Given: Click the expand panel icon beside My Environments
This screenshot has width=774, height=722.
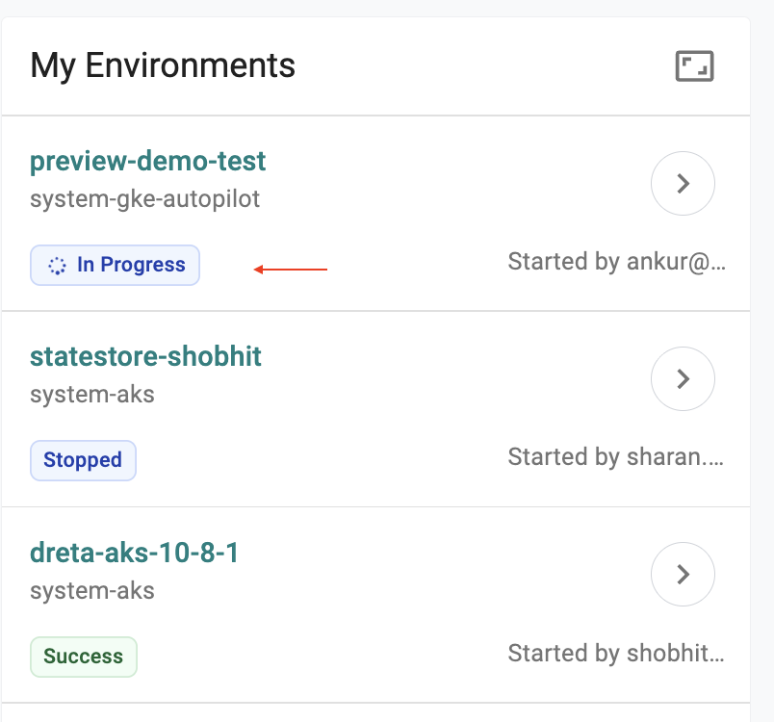Looking at the screenshot, I should (x=694, y=67).
